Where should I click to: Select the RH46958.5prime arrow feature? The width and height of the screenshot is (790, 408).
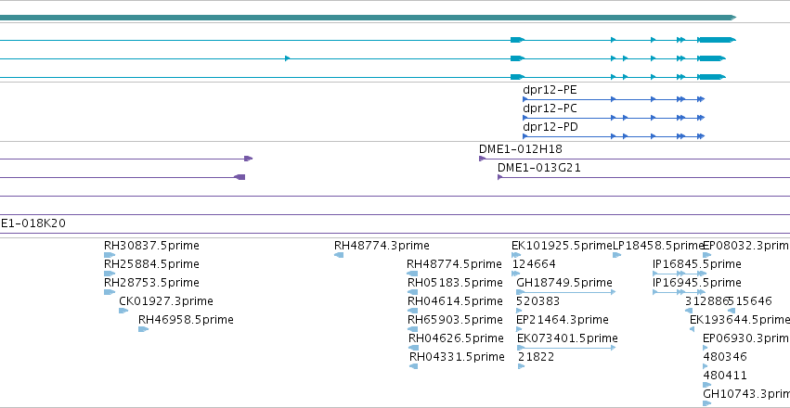coord(144,329)
